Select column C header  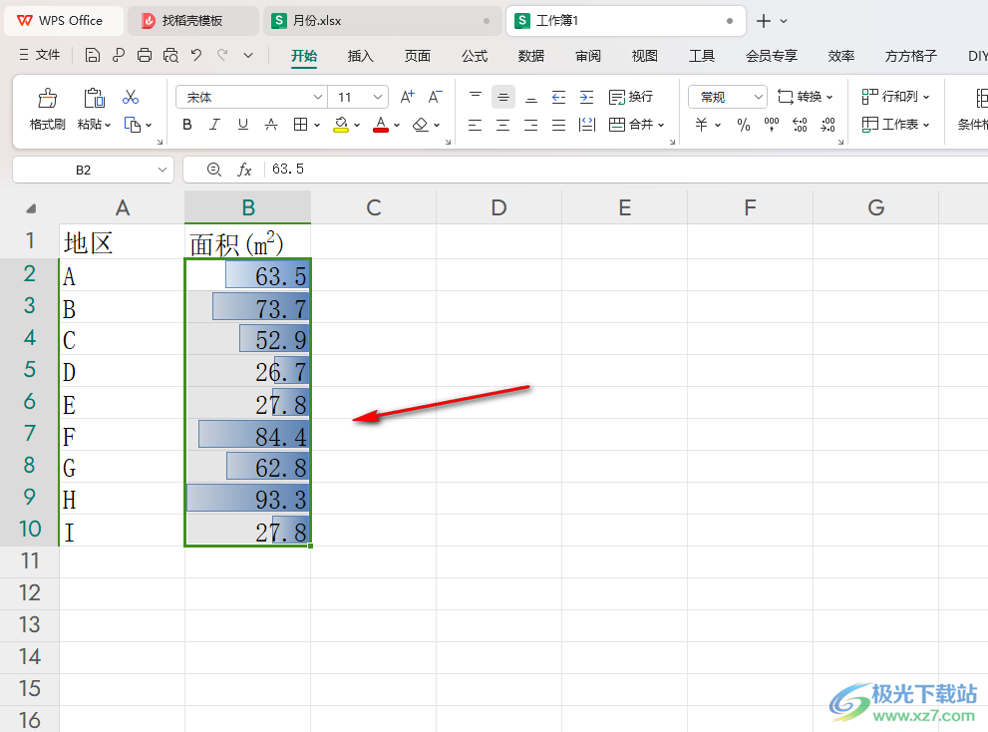click(x=374, y=207)
